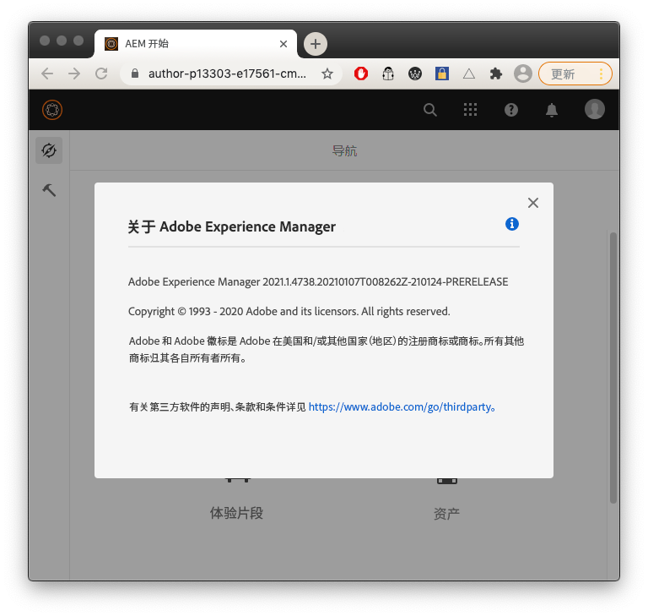Go forward with the browser forward arrow
Image resolution: width=648 pixels, height=616 pixels.
coord(74,74)
